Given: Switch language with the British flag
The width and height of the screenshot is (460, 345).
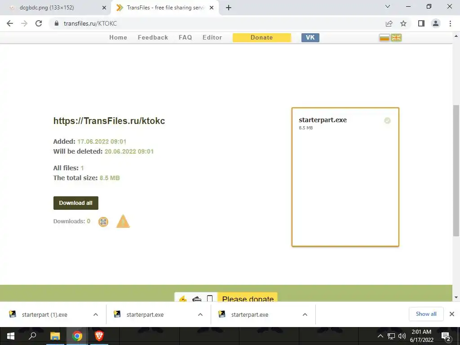Looking at the screenshot, I should coord(396,38).
